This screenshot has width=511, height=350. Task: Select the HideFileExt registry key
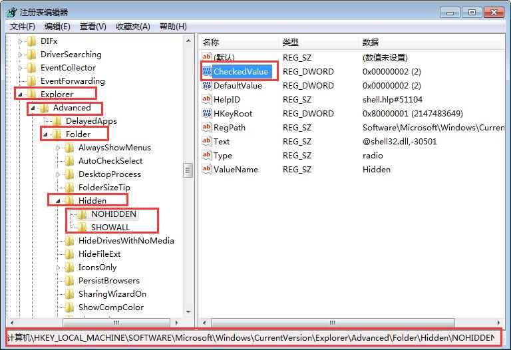coord(99,254)
